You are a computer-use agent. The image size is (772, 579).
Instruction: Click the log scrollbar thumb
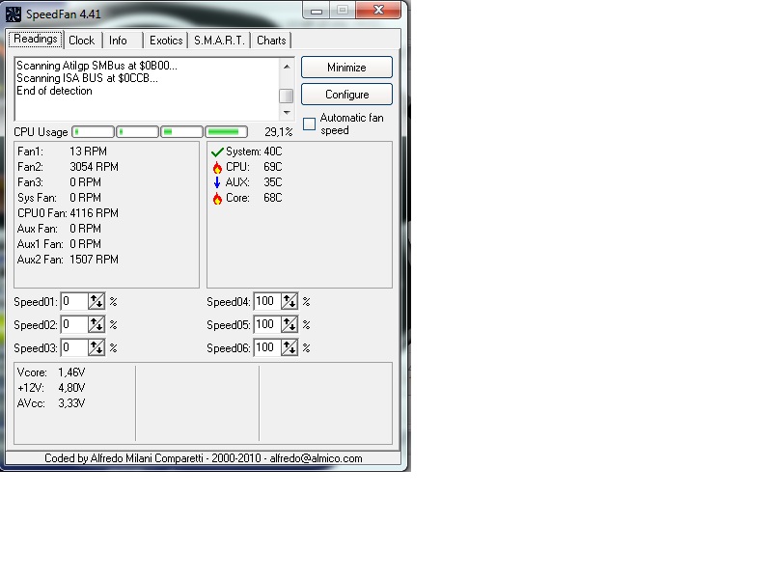click(x=286, y=96)
